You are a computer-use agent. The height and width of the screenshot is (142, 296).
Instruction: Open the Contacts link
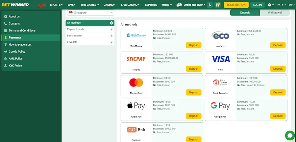click(x=14, y=24)
